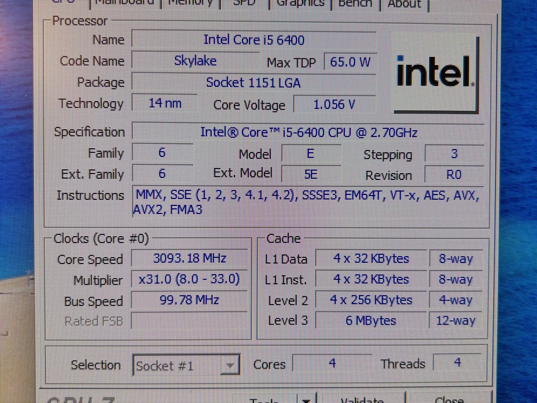Viewport: 537px width, 403px height.
Task: Click the greyed 'Rated FSB' label
Action: [94, 321]
